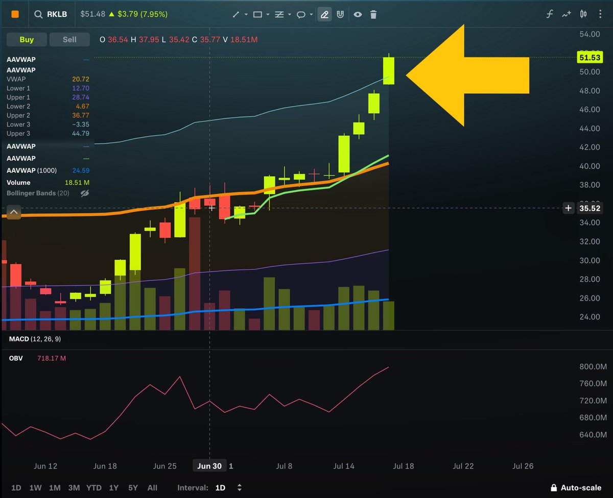The image size is (613, 498).
Task: Select the 1D time range
Action: tap(16, 488)
